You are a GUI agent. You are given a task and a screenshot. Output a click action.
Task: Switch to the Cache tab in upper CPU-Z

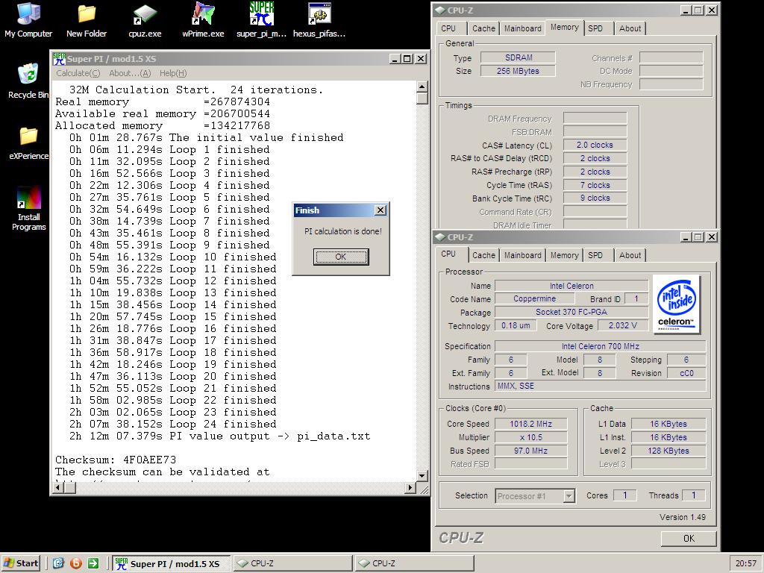click(483, 28)
